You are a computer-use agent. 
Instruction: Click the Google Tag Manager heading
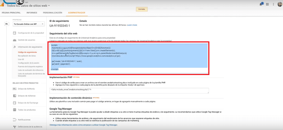click(60, 109)
